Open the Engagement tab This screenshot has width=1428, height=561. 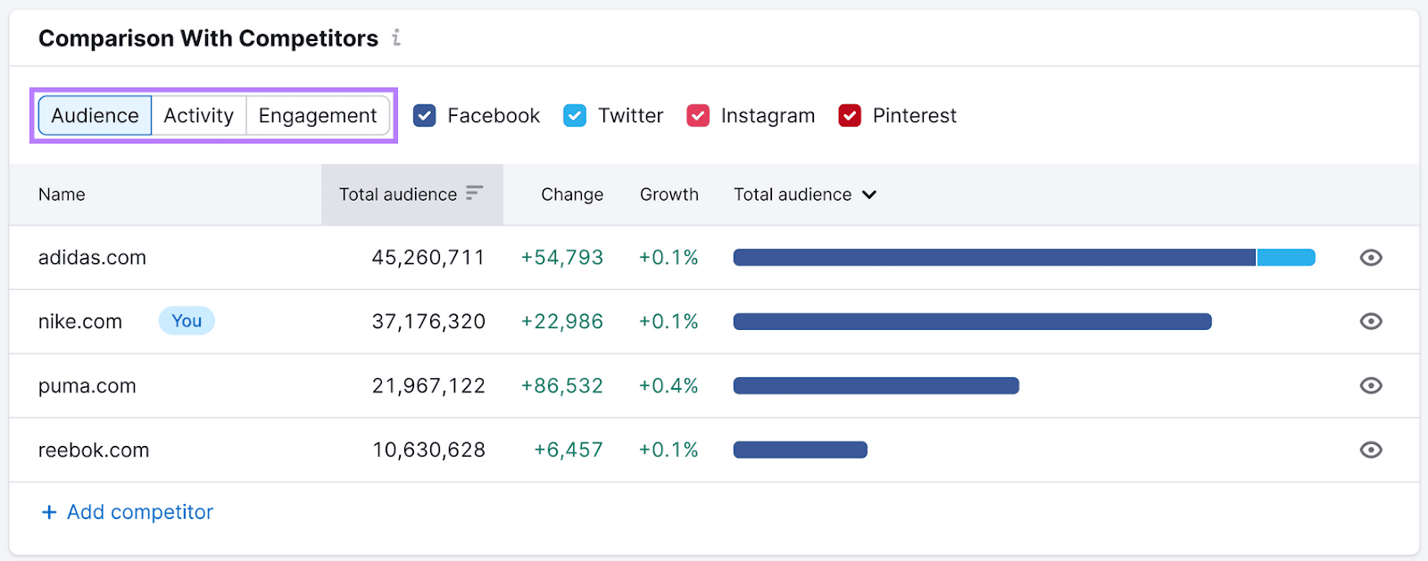[318, 116]
